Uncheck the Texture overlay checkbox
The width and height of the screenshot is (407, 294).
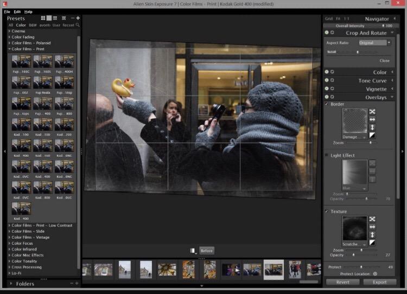[327, 211]
